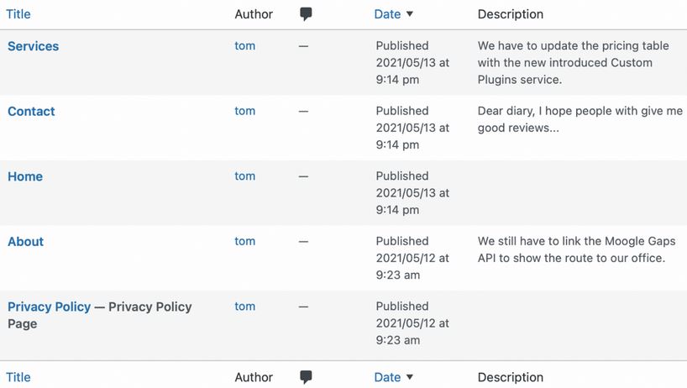Click the comments bubble icon in the top header
Viewport: 687px width, 388px height.
pyautogui.click(x=306, y=14)
